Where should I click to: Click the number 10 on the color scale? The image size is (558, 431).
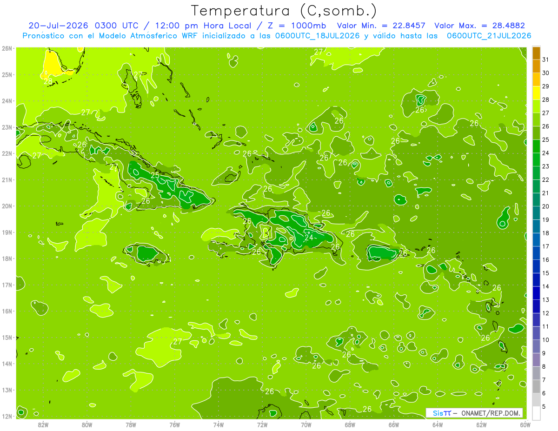coord(545,339)
